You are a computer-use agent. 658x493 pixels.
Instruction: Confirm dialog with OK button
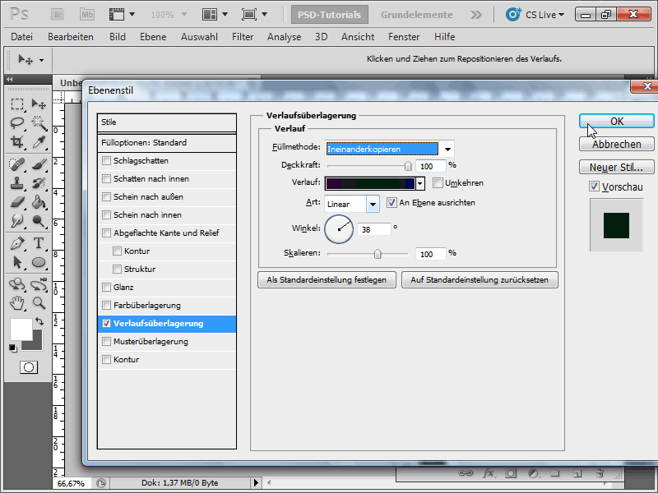616,121
